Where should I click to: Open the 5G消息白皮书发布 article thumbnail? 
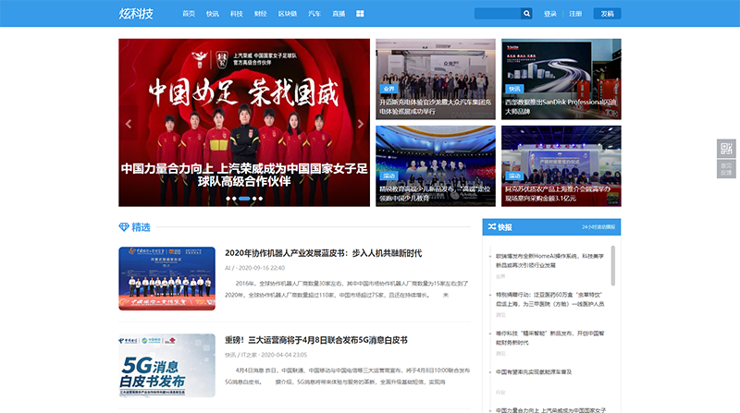[166, 370]
